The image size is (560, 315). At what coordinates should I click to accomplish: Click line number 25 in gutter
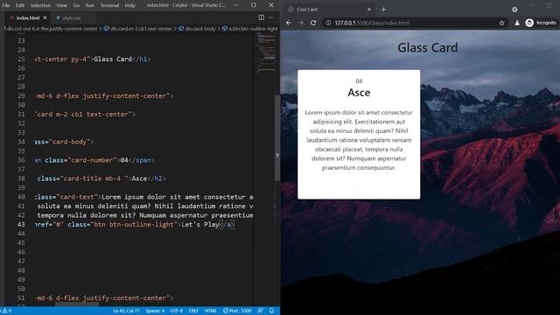click(21, 59)
